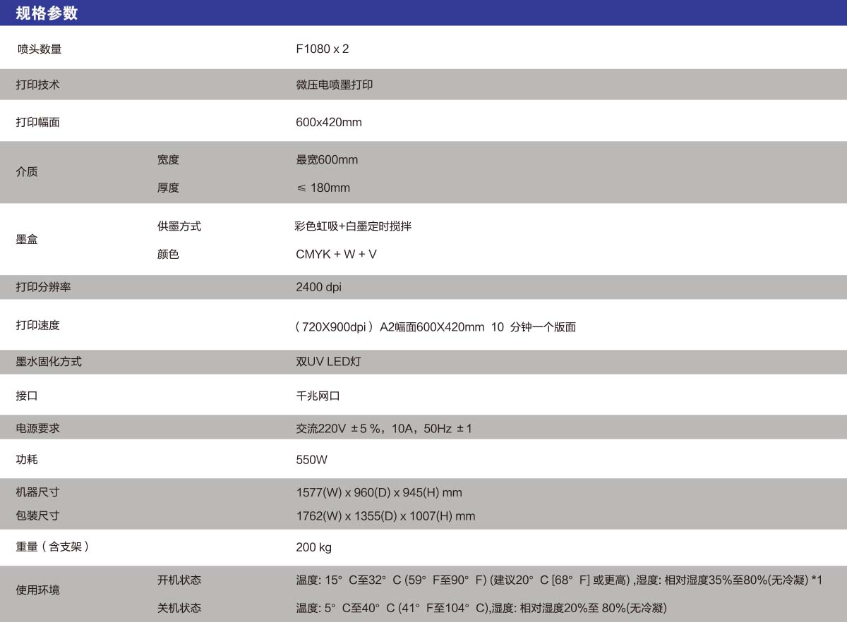847x622 pixels.
Task: Click the 微压电喷墨打印 value text
Action: pyautogui.click(x=334, y=85)
